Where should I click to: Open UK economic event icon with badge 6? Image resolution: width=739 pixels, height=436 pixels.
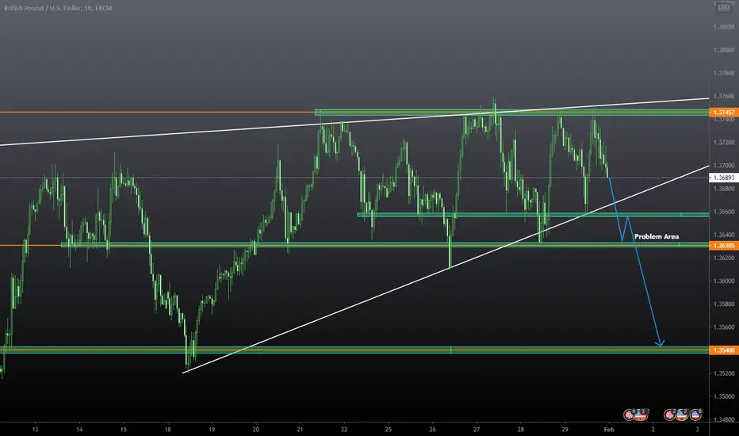click(x=630, y=415)
